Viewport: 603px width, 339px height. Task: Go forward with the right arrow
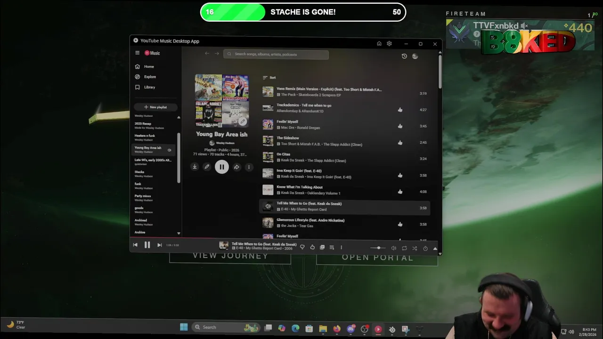tap(217, 54)
